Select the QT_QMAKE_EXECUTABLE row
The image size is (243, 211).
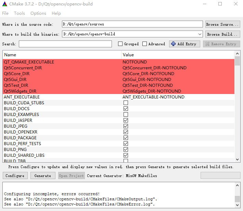click(118, 62)
